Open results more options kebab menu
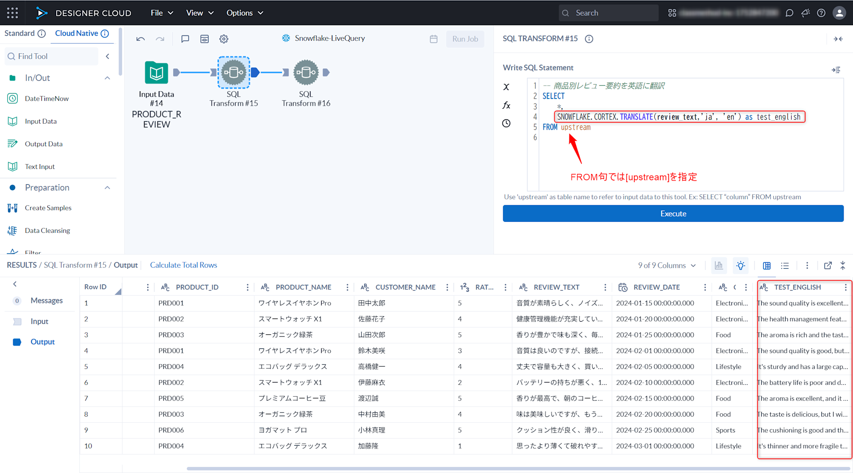Image resolution: width=853 pixels, height=473 pixels. click(807, 265)
